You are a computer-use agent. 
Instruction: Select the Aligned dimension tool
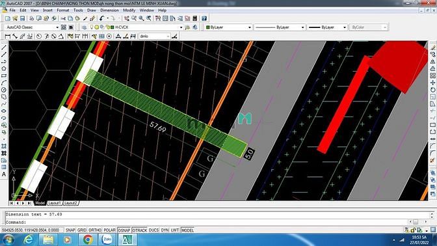[x=15, y=36]
